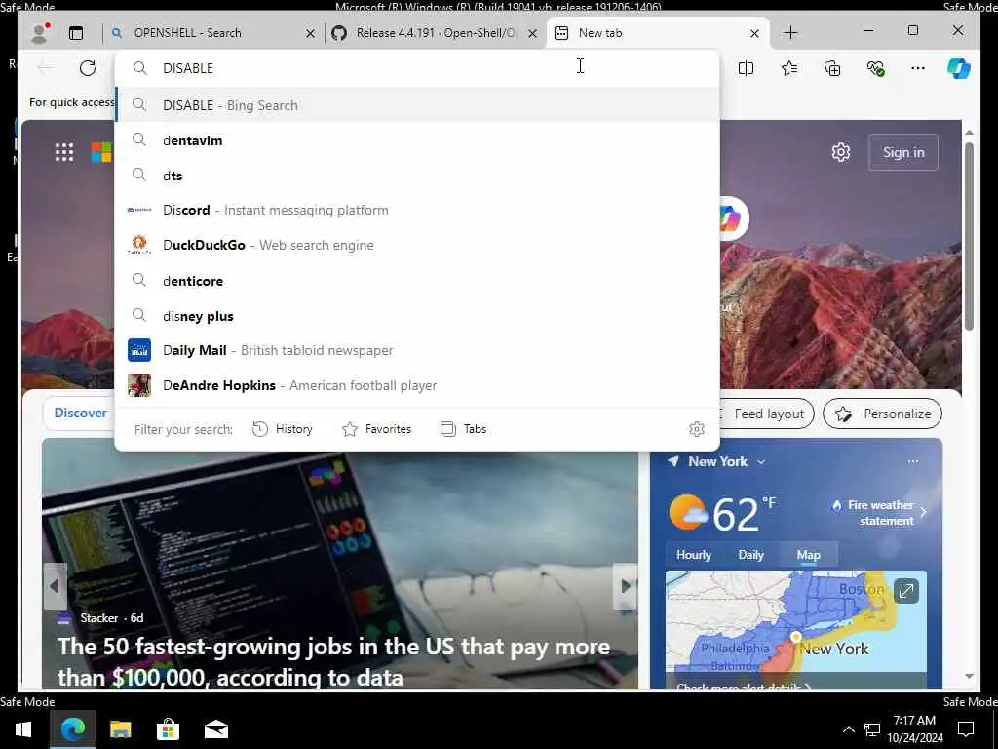Open Settings and more ellipsis menu
998x749 pixels.
click(x=918, y=68)
